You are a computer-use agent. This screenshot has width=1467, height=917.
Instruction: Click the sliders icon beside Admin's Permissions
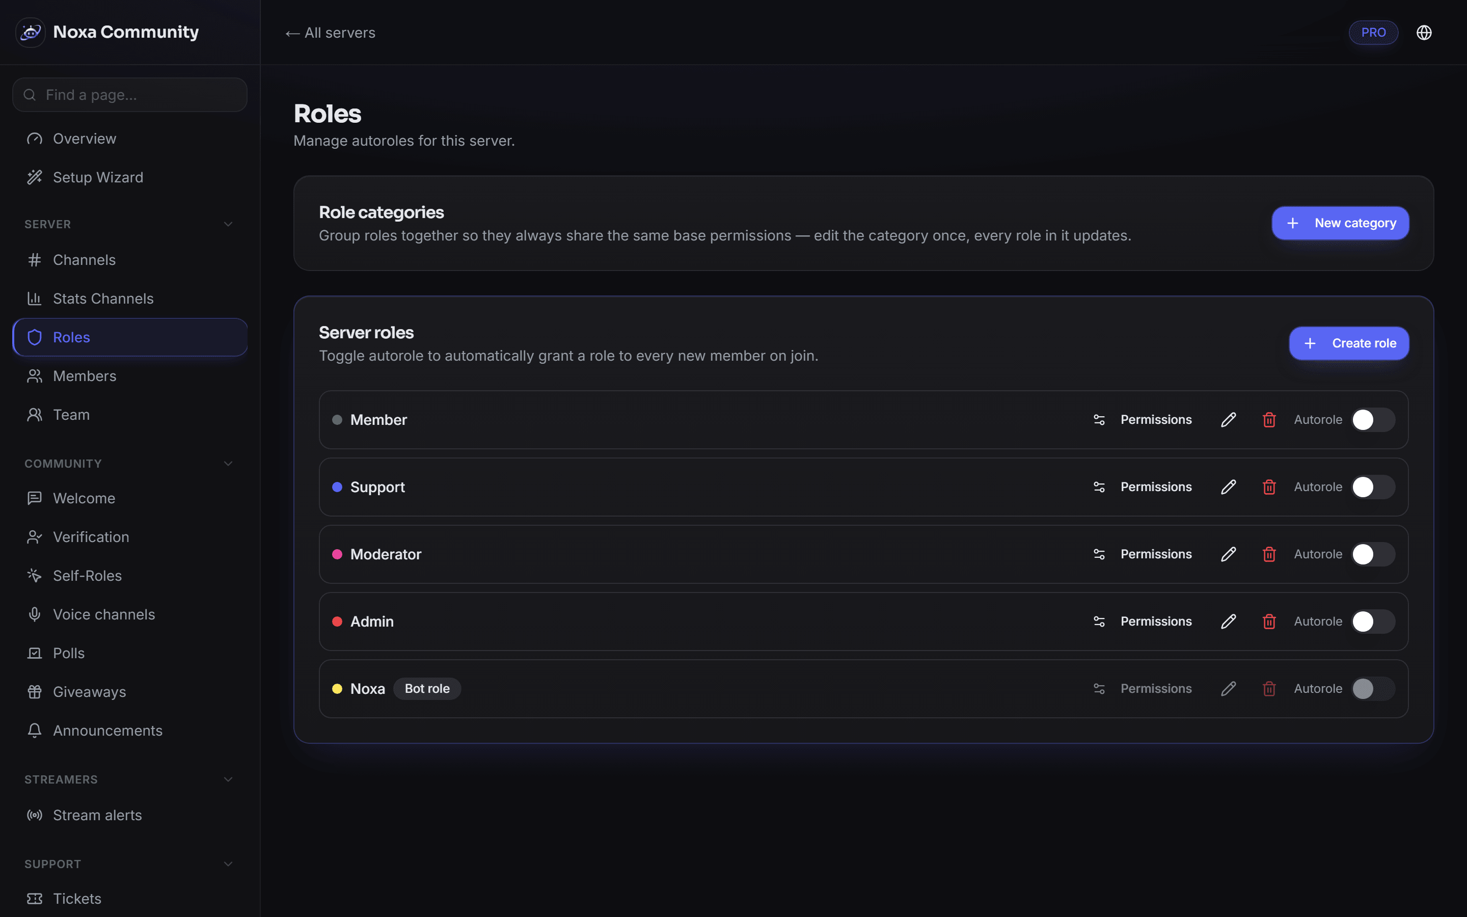tap(1099, 622)
